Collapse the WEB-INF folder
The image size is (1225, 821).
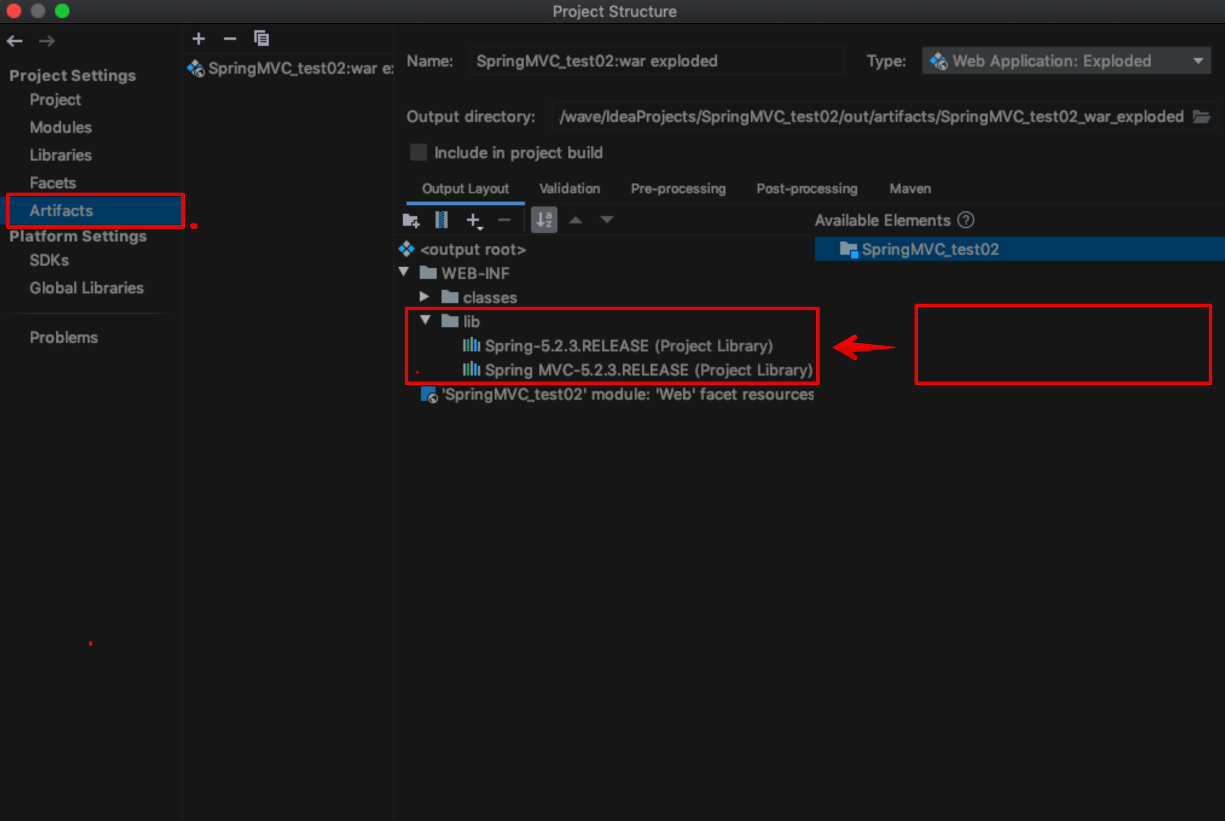404,272
